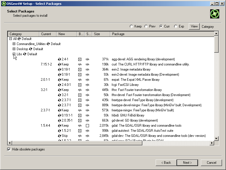This screenshot has height=170, width=226.
Task: Click the cycle icon beside Commandline_Utilities
Action: [48, 44]
